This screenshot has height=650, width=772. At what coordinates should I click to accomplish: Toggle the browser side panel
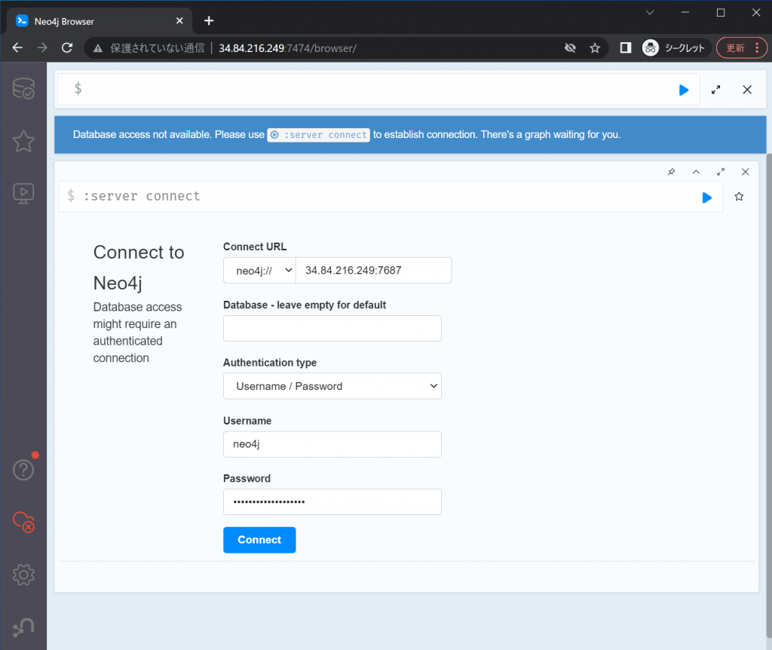(x=625, y=48)
